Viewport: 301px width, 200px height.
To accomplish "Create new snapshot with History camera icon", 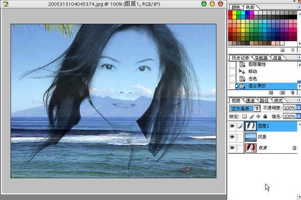I will point(282,92).
